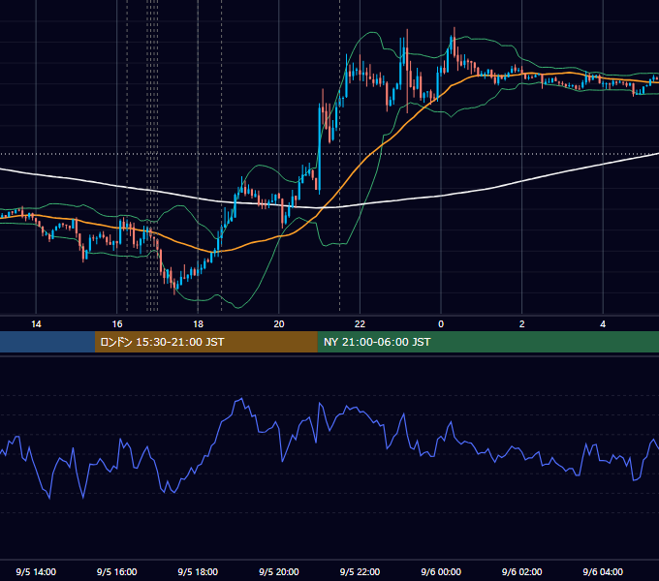Click the 9/6 04:00 time label
This screenshot has height=581, width=659.
[x=603, y=571]
